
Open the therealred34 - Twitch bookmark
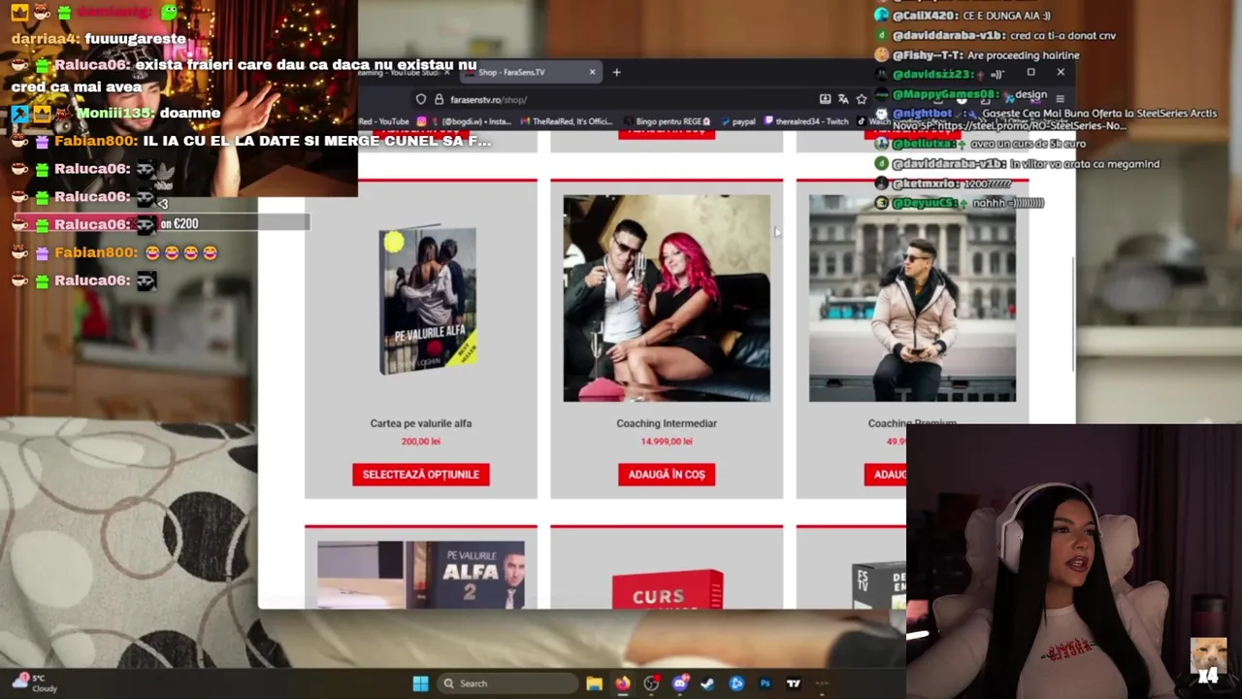coord(806,121)
